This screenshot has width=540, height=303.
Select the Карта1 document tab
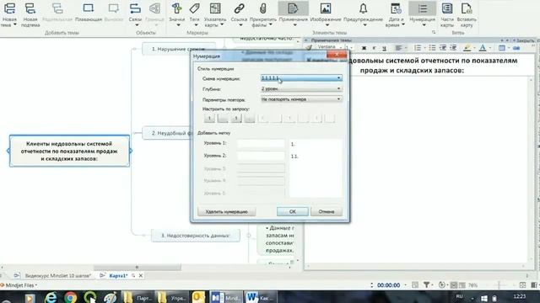click(118, 275)
